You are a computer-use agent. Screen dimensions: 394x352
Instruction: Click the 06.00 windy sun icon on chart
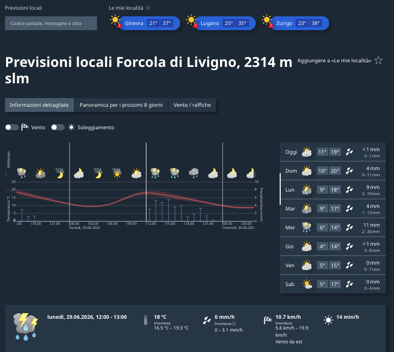pyautogui.click(x=117, y=173)
